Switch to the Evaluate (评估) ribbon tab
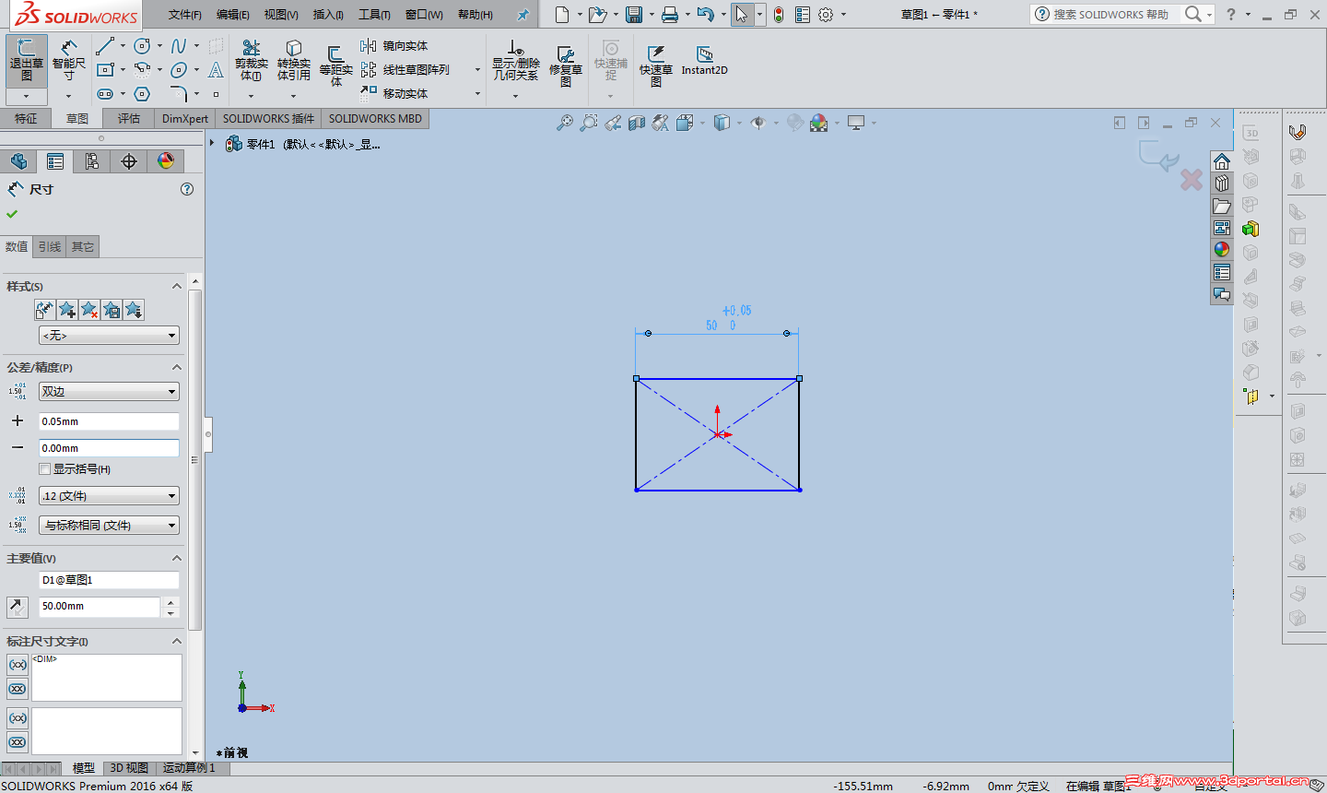The image size is (1327, 793). click(x=129, y=119)
